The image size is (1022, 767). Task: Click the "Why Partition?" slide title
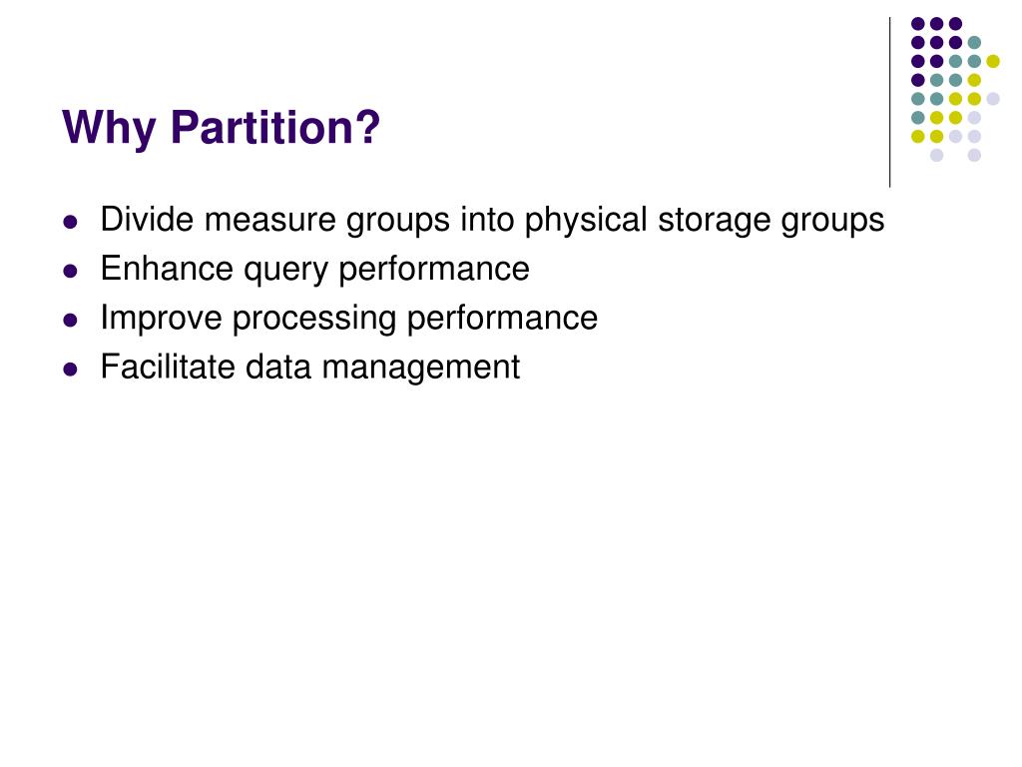pyautogui.click(x=221, y=128)
